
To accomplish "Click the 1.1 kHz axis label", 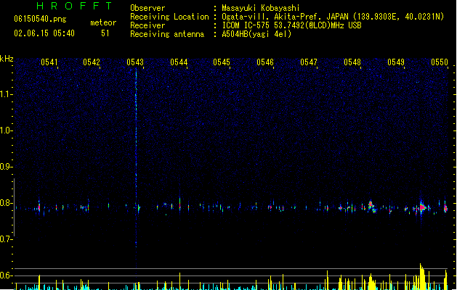I will [6, 94].
